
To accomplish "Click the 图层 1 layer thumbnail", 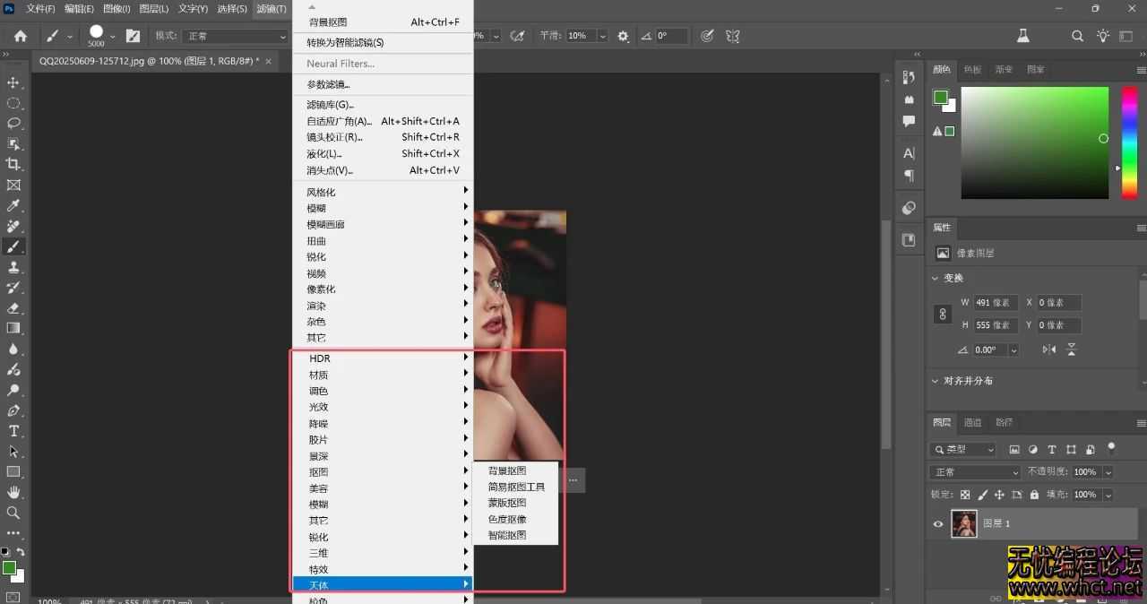I will tap(963, 523).
